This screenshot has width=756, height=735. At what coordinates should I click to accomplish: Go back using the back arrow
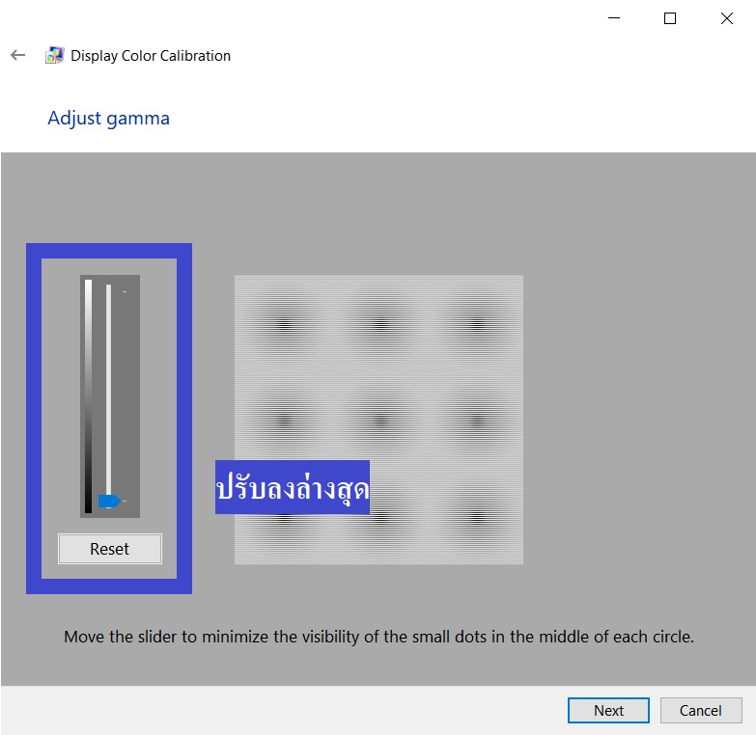[17, 55]
